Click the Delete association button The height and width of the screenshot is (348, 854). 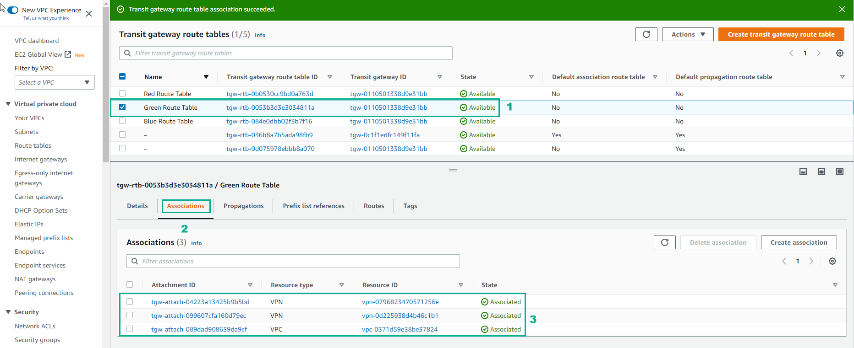[x=718, y=242]
